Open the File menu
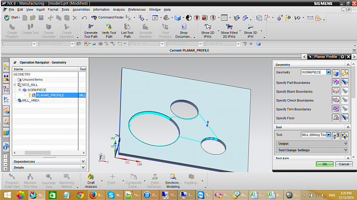The width and height of the screenshot is (357, 200). [x=11, y=10]
